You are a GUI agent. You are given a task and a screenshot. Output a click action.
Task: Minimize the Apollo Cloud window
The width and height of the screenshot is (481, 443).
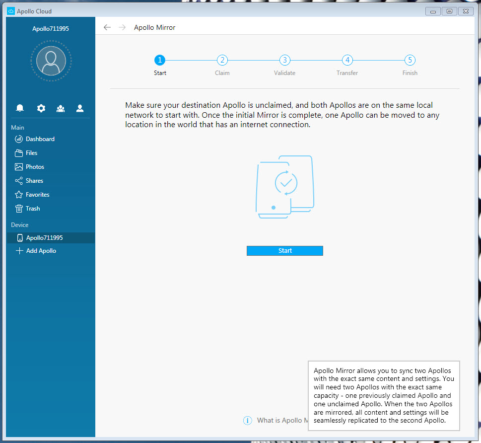[433, 11]
